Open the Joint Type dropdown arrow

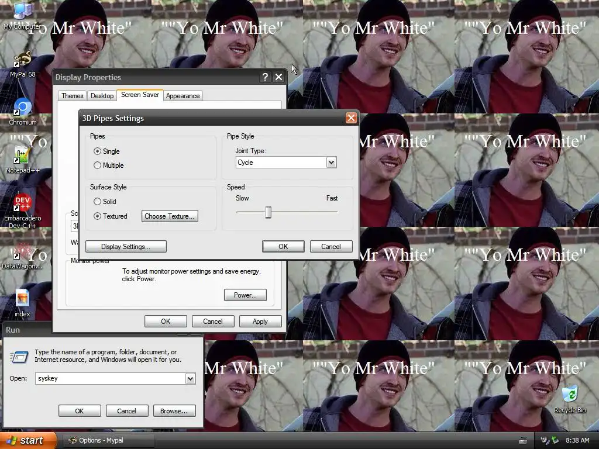pyautogui.click(x=331, y=163)
